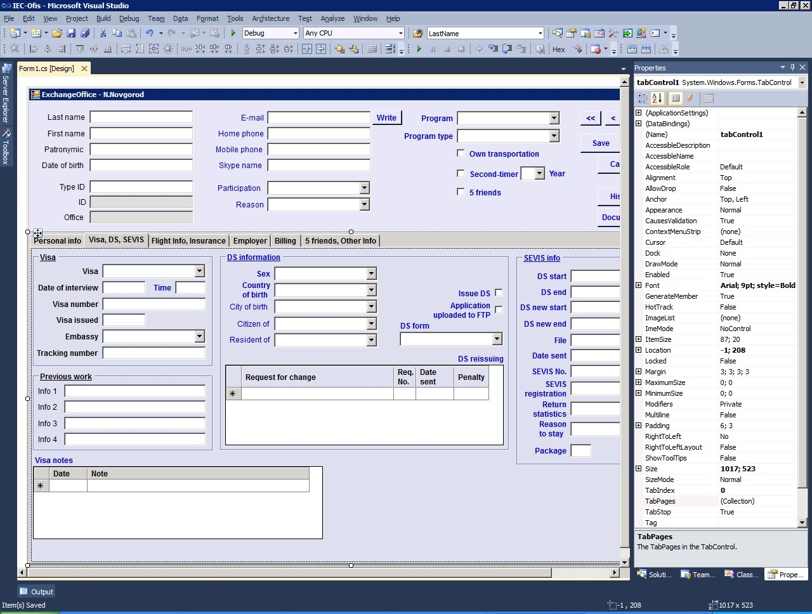Image resolution: width=812 pixels, height=614 pixels.
Task: Open the Format menu
Action: click(207, 18)
